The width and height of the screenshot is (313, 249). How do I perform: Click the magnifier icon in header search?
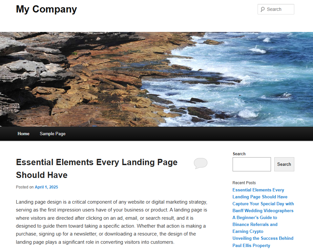[262, 9]
